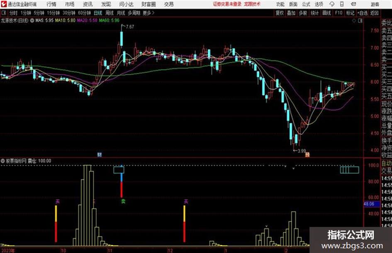Add stock via the 自选 button
392x253 pixels.
(363, 13)
